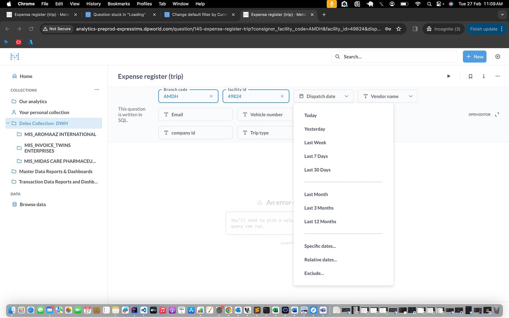Expand the Delex Collection- DWH tree

pyautogui.click(x=8, y=123)
